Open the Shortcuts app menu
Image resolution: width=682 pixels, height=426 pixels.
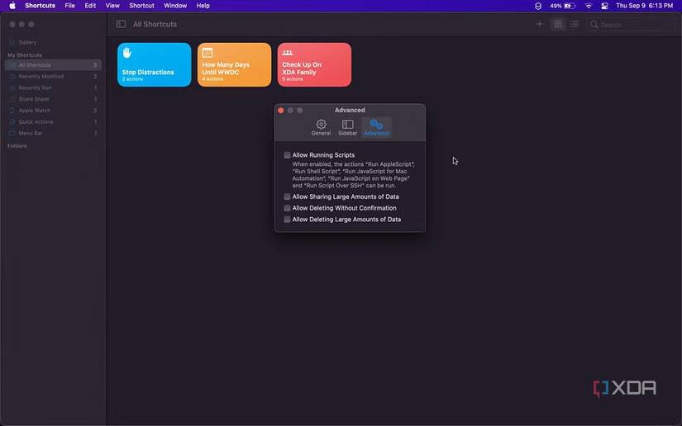click(x=40, y=6)
